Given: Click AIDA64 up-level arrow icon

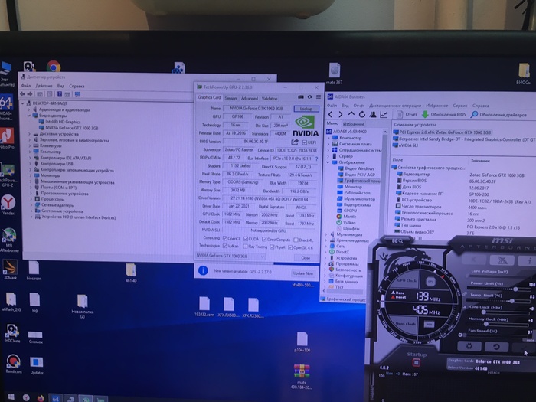Looking at the screenshot, I should (351, 114).
